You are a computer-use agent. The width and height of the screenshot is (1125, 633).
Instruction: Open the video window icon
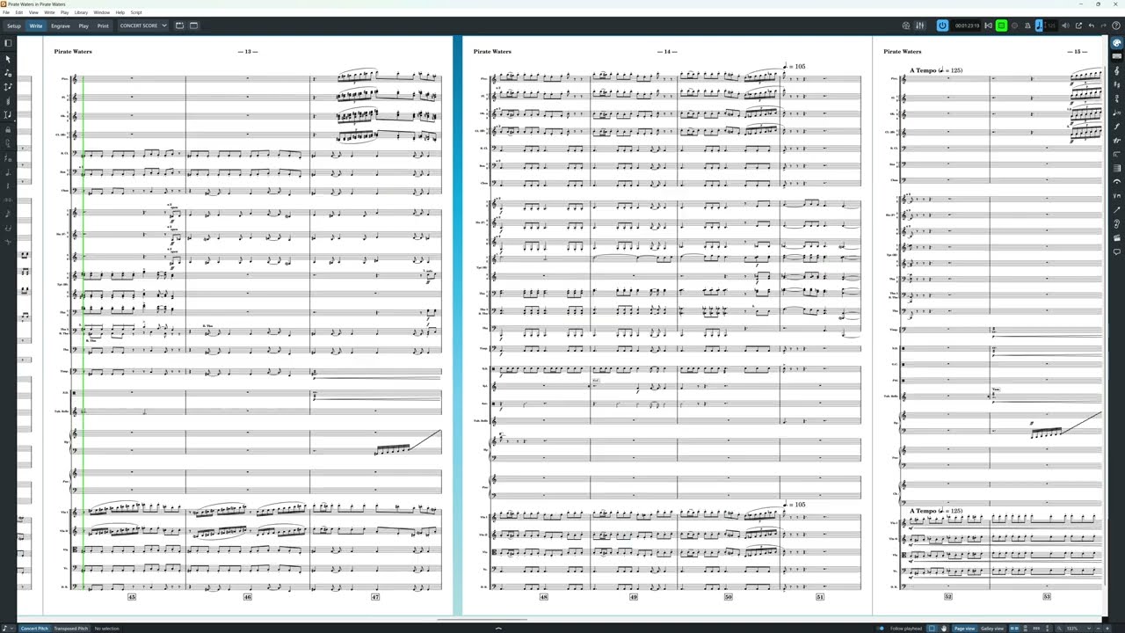906,25
